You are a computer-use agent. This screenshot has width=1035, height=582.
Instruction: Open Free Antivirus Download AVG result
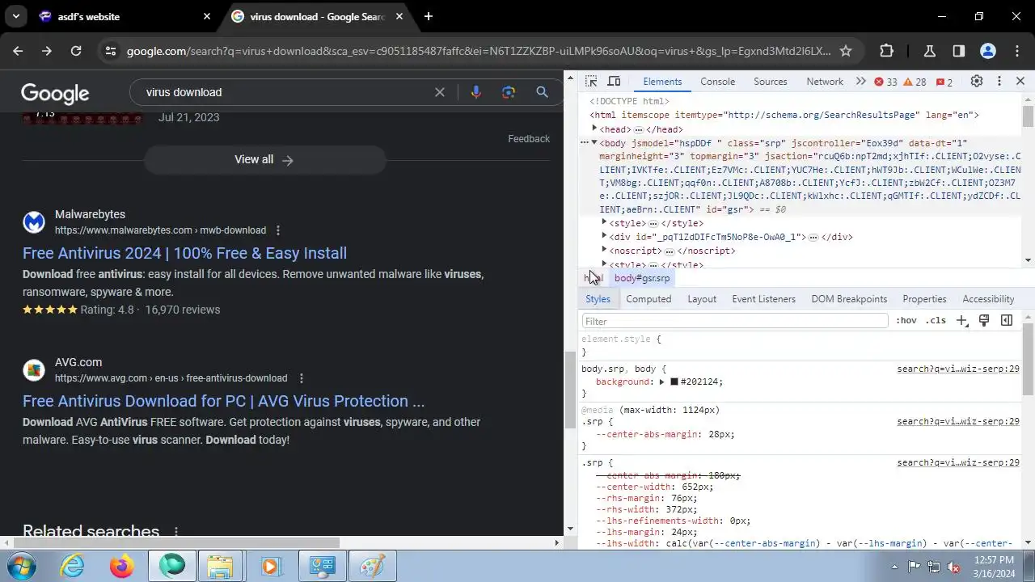[x=223, y=401]
